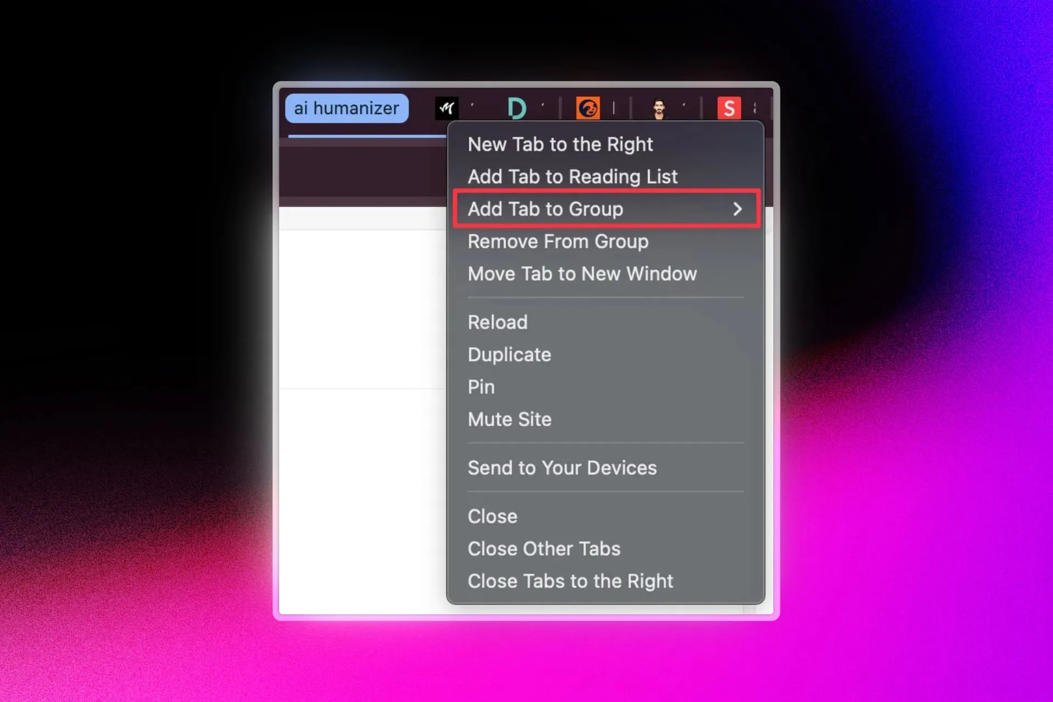
Task: Switch to the red S favicon tab
Action: tap(729, 108)
